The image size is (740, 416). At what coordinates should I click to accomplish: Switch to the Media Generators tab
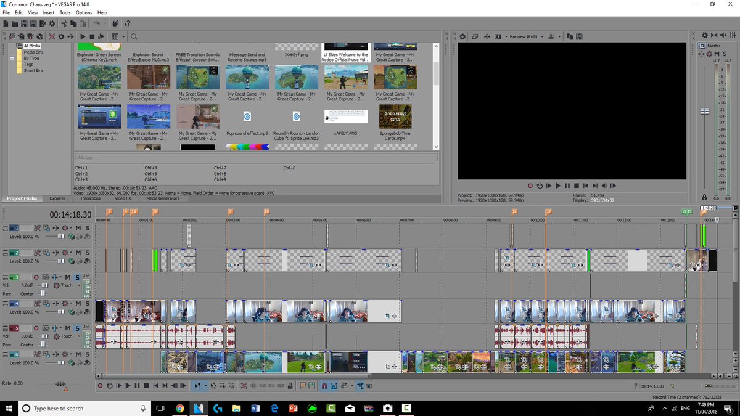(x=162, y=198)
